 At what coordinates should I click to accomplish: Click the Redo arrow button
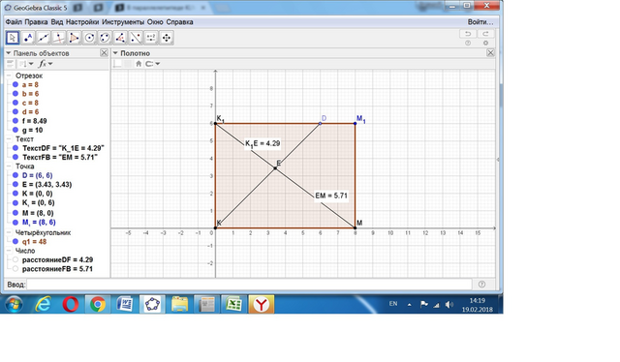click(485, 34)
